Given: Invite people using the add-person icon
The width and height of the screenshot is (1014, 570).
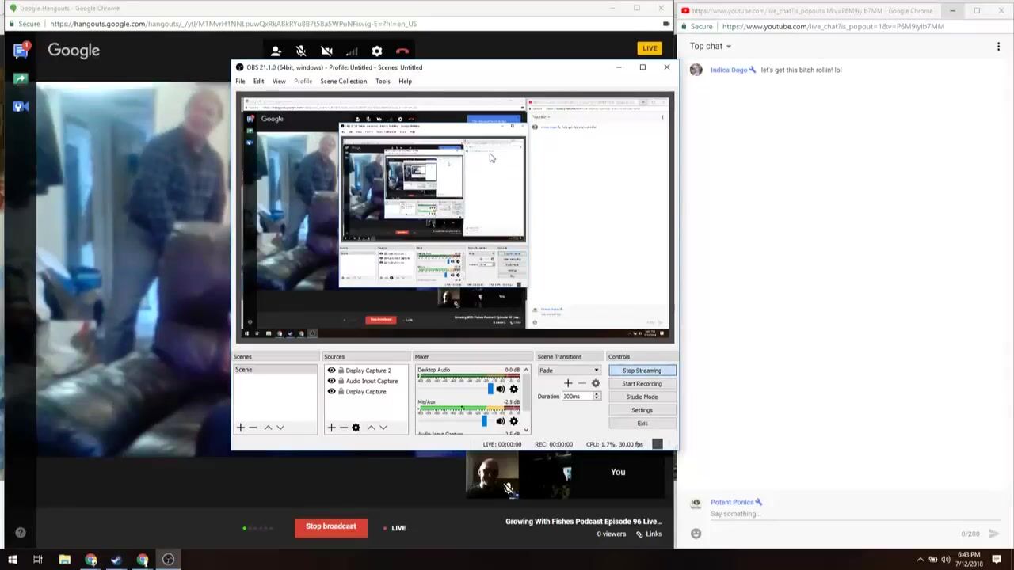Looking at the screenshot, I should [x=276, y=51].
